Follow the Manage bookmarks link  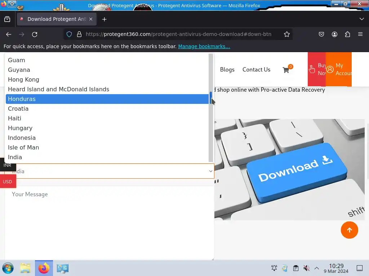coord(204,46)
